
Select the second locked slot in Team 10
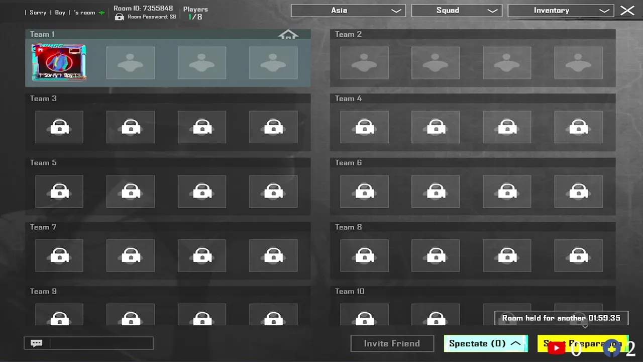436,315
